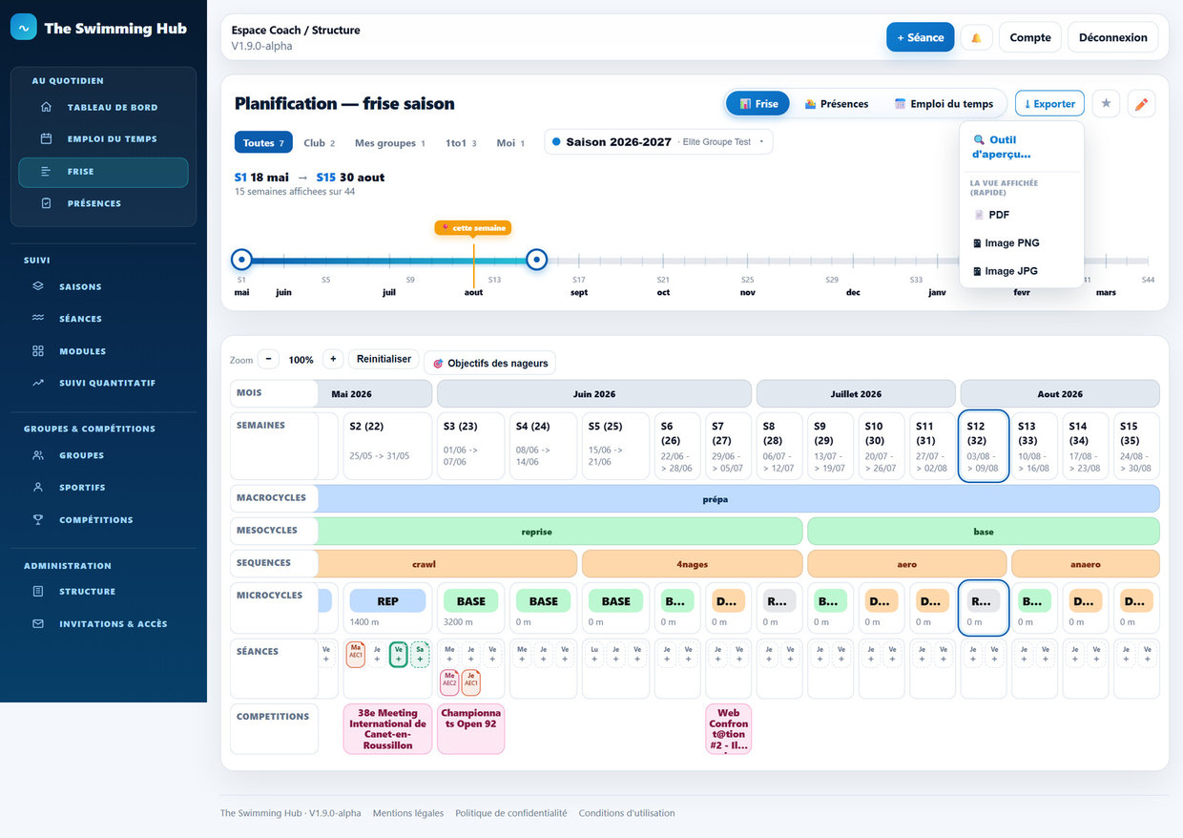The image size is (1183, 838).
Task: Open the Saison 2026-2027 dropdown
Action: [658, 141]
